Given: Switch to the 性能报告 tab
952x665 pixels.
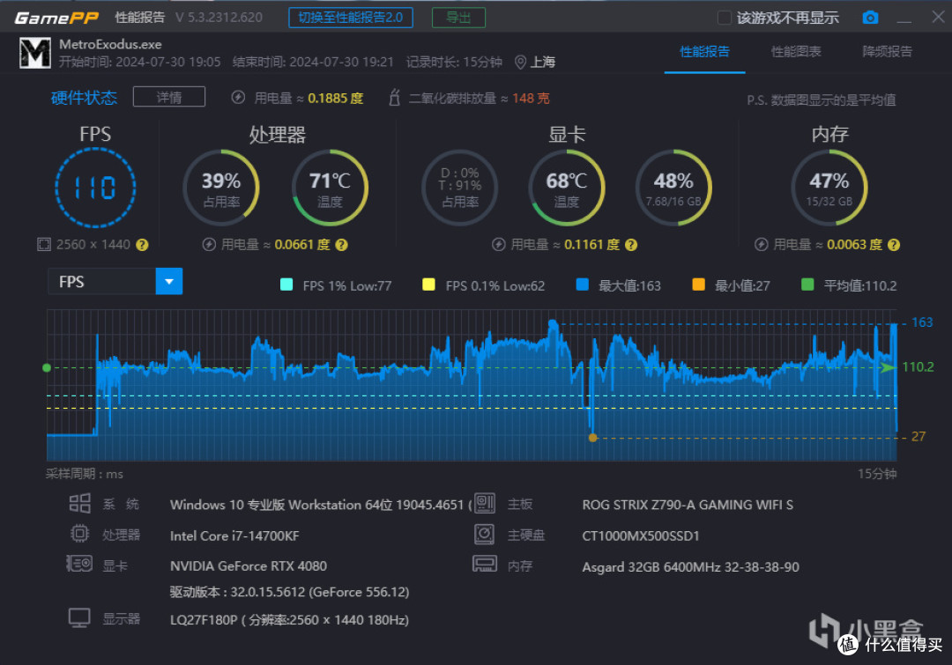Looking at the screenshot, I should pos(704,52).
